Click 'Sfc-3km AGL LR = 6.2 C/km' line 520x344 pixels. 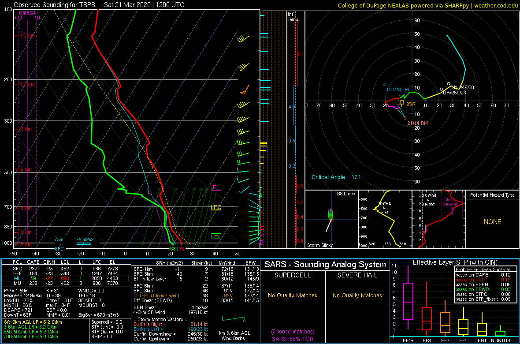tap(33, 322)
